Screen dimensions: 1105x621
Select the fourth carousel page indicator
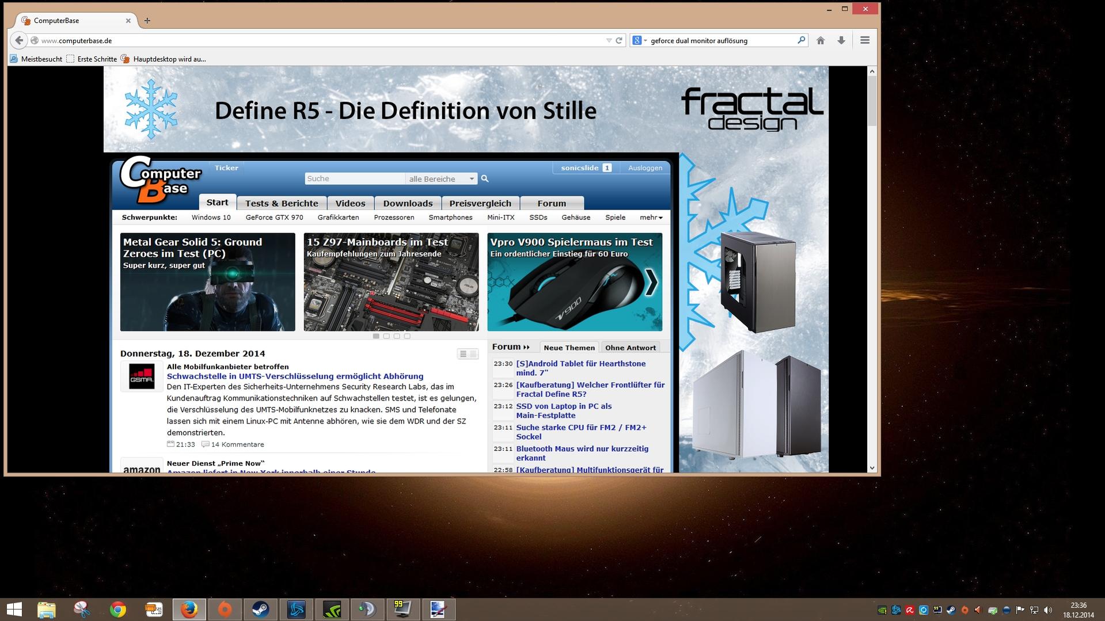click(407, 336)
